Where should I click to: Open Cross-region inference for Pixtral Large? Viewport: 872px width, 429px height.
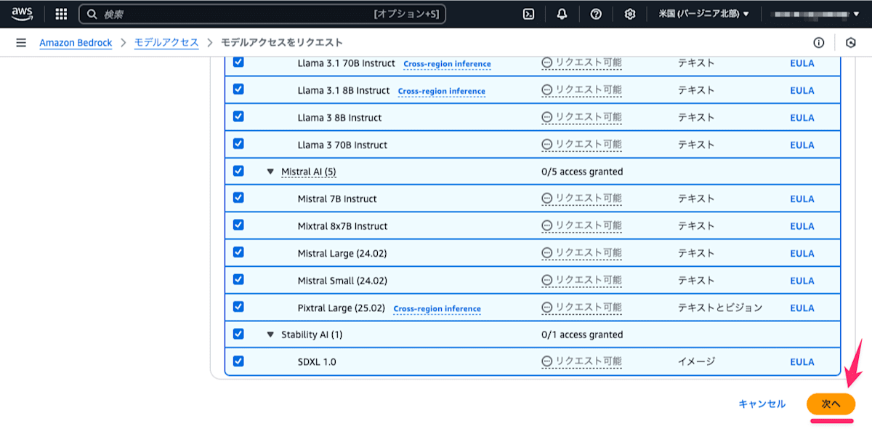coord(437,308)
